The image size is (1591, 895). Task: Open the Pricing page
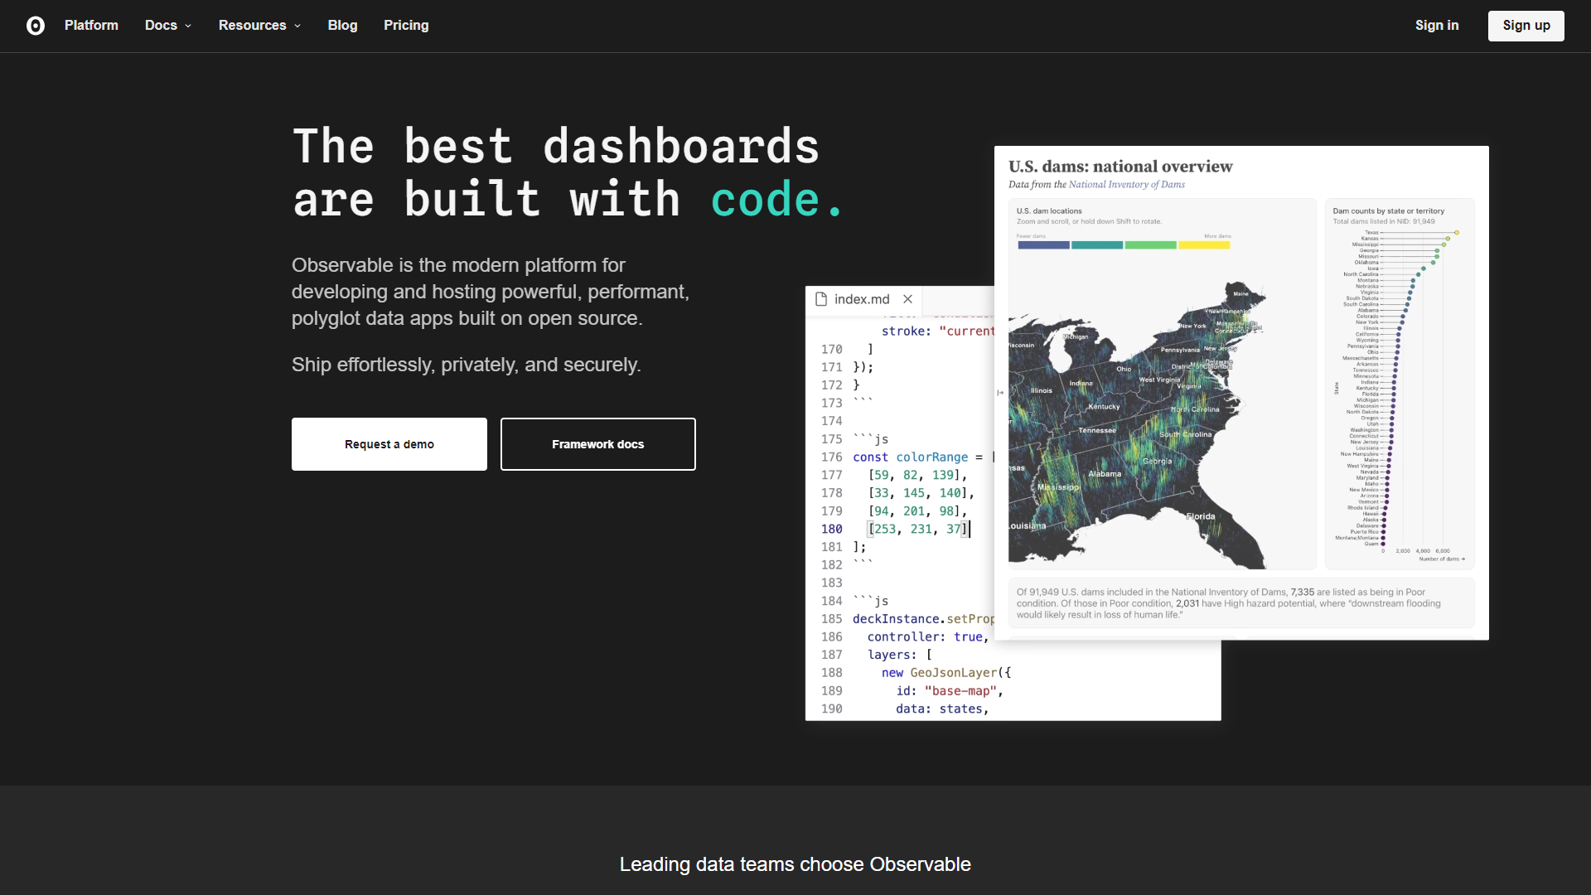(405, 26)
